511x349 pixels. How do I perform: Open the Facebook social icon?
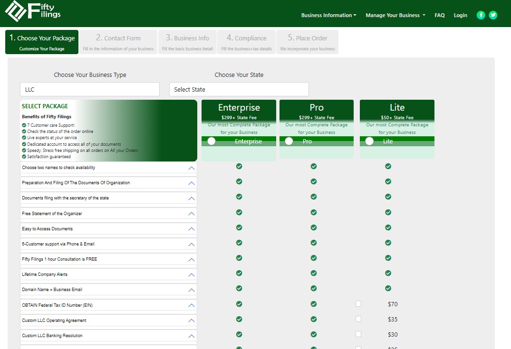point(481,15)
